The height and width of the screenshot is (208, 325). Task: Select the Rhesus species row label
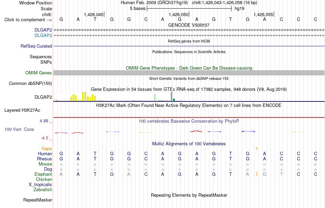[44, 159]
